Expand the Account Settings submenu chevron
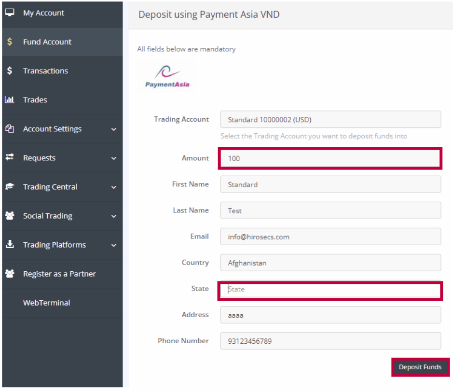The height and width of the screenshot is (391, 453). point(114,129)
